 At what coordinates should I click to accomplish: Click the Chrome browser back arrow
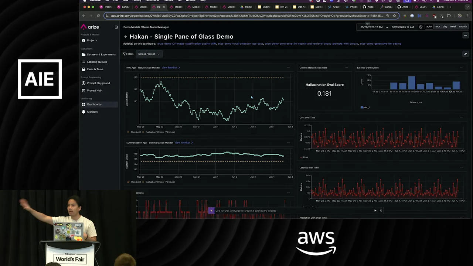coord(84,16)
